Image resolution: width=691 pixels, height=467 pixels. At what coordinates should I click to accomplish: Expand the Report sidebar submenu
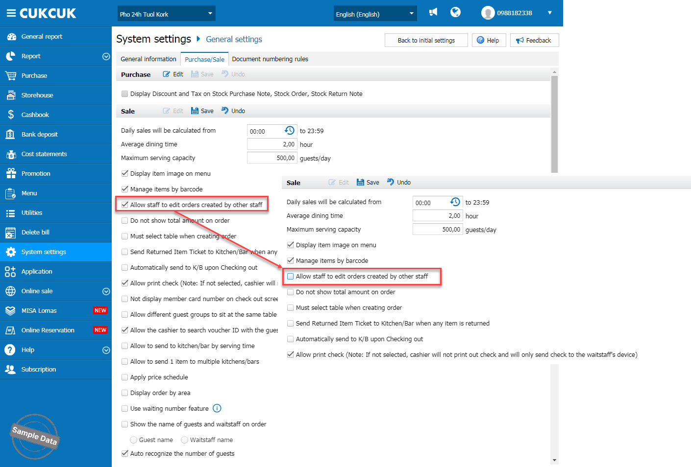[x=106, y=56]
